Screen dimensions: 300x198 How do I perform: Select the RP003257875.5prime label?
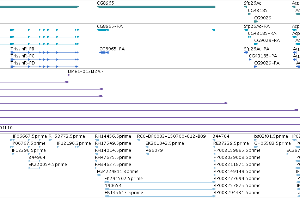[237, 186]
